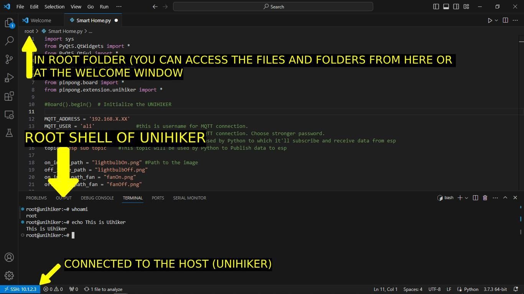Click the '1 file to analyze' status item
Viewport: 524px width, 294px height.
tap(104, 289)
